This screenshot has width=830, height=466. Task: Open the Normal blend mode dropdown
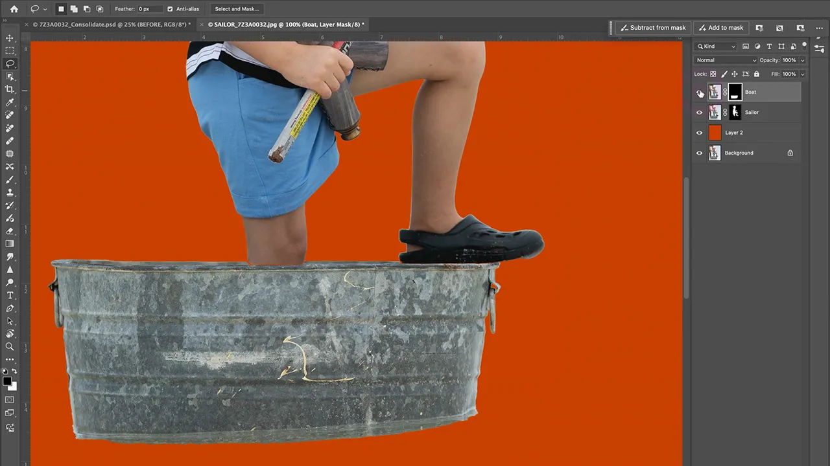point(726,60)
